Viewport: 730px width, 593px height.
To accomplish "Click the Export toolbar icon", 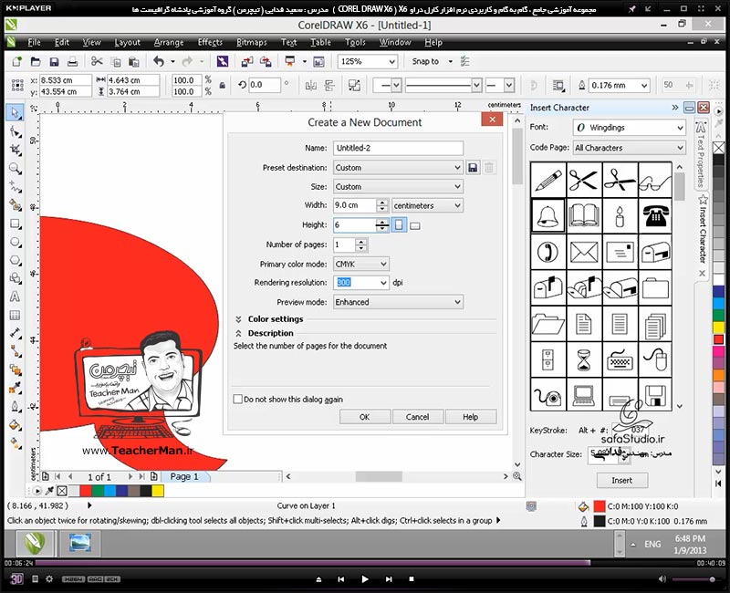I will [x=266, y=61].
